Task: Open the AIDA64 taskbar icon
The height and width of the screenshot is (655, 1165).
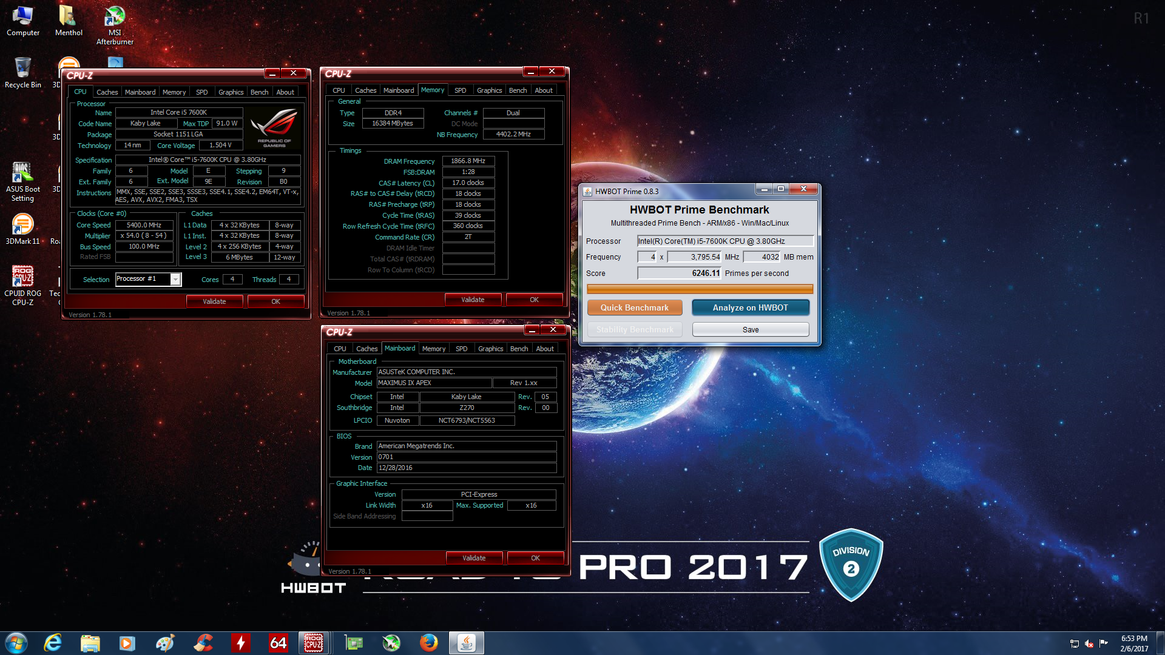Action: tap(278, 643)
